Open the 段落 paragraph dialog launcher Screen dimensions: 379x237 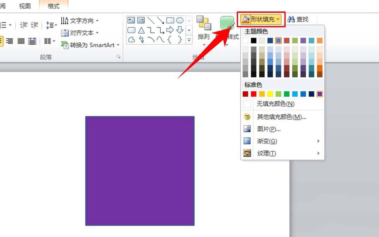click(118, 57)
